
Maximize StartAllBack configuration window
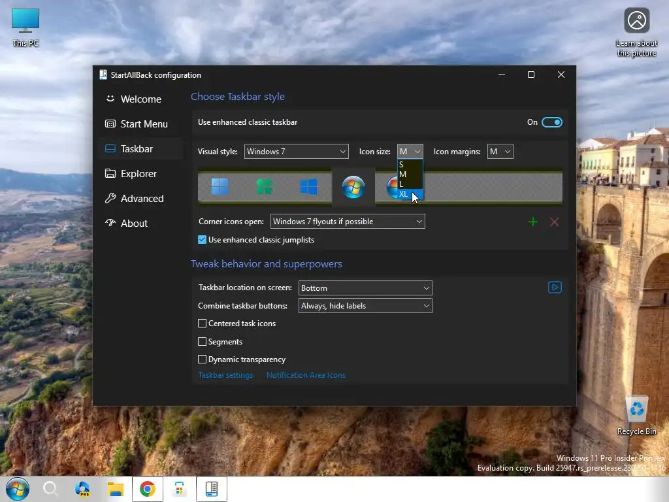click(x=531, y=75)
